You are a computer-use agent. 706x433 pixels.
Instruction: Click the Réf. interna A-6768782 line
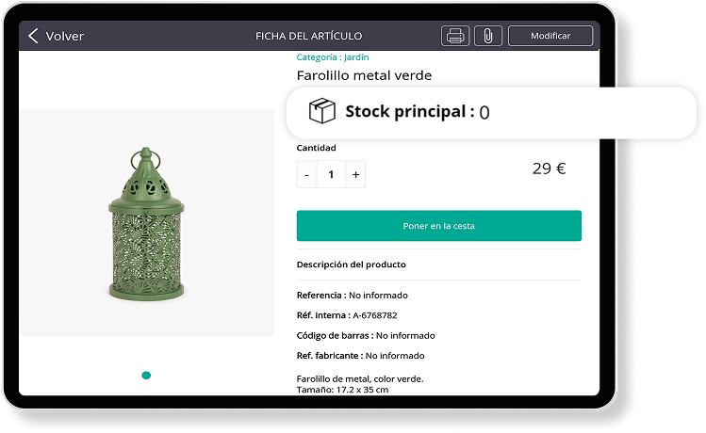347,315
